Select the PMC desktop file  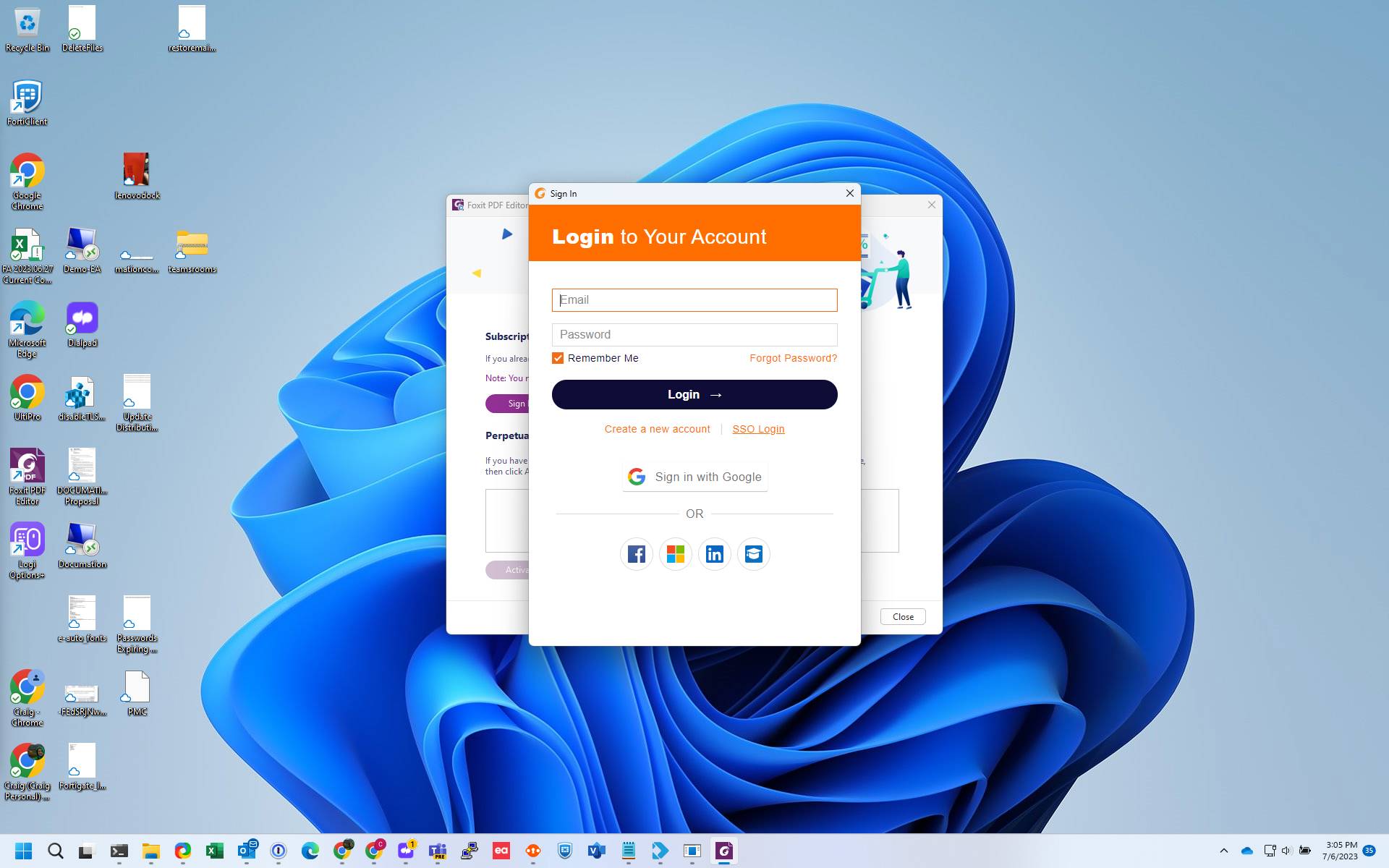(137, 693)
